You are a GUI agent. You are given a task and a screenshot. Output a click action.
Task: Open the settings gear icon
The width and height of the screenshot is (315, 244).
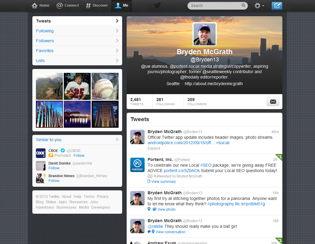click(x=258, y=5)
